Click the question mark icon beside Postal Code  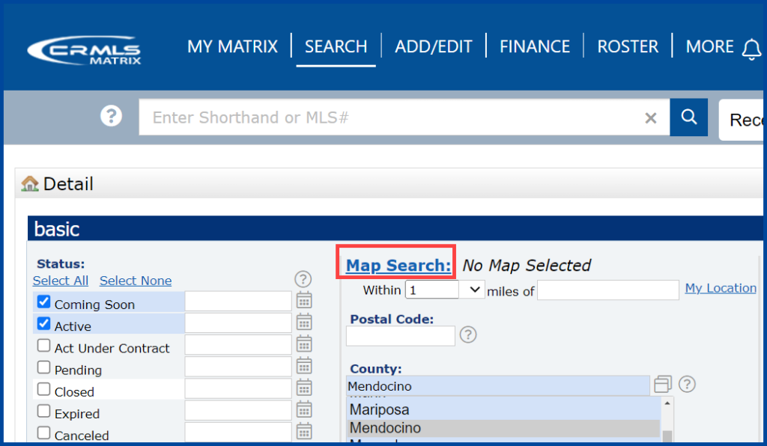(x=468, y=334)
